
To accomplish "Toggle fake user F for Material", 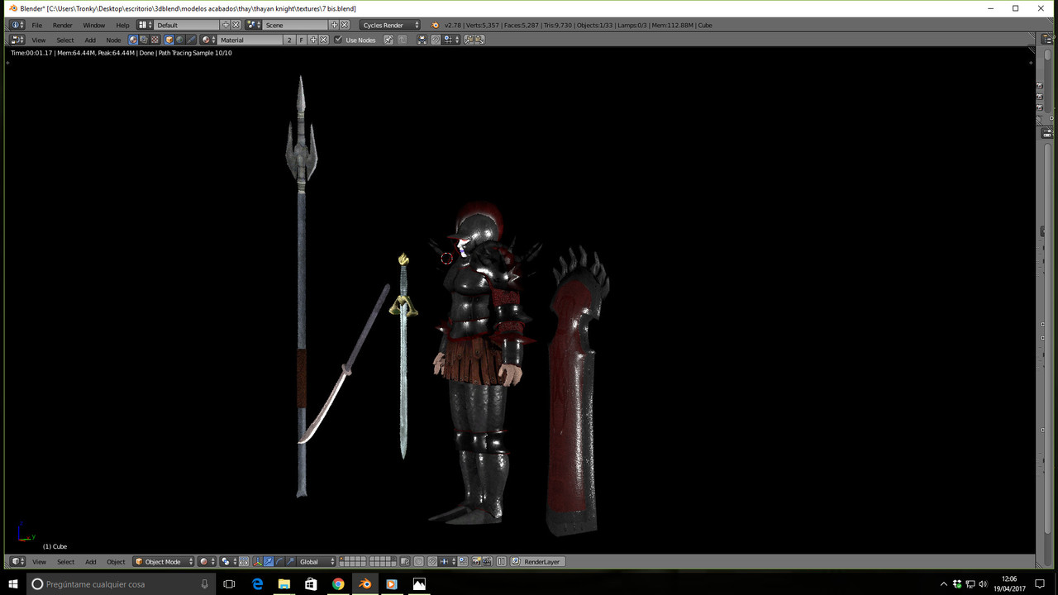I will coord(302,40).
